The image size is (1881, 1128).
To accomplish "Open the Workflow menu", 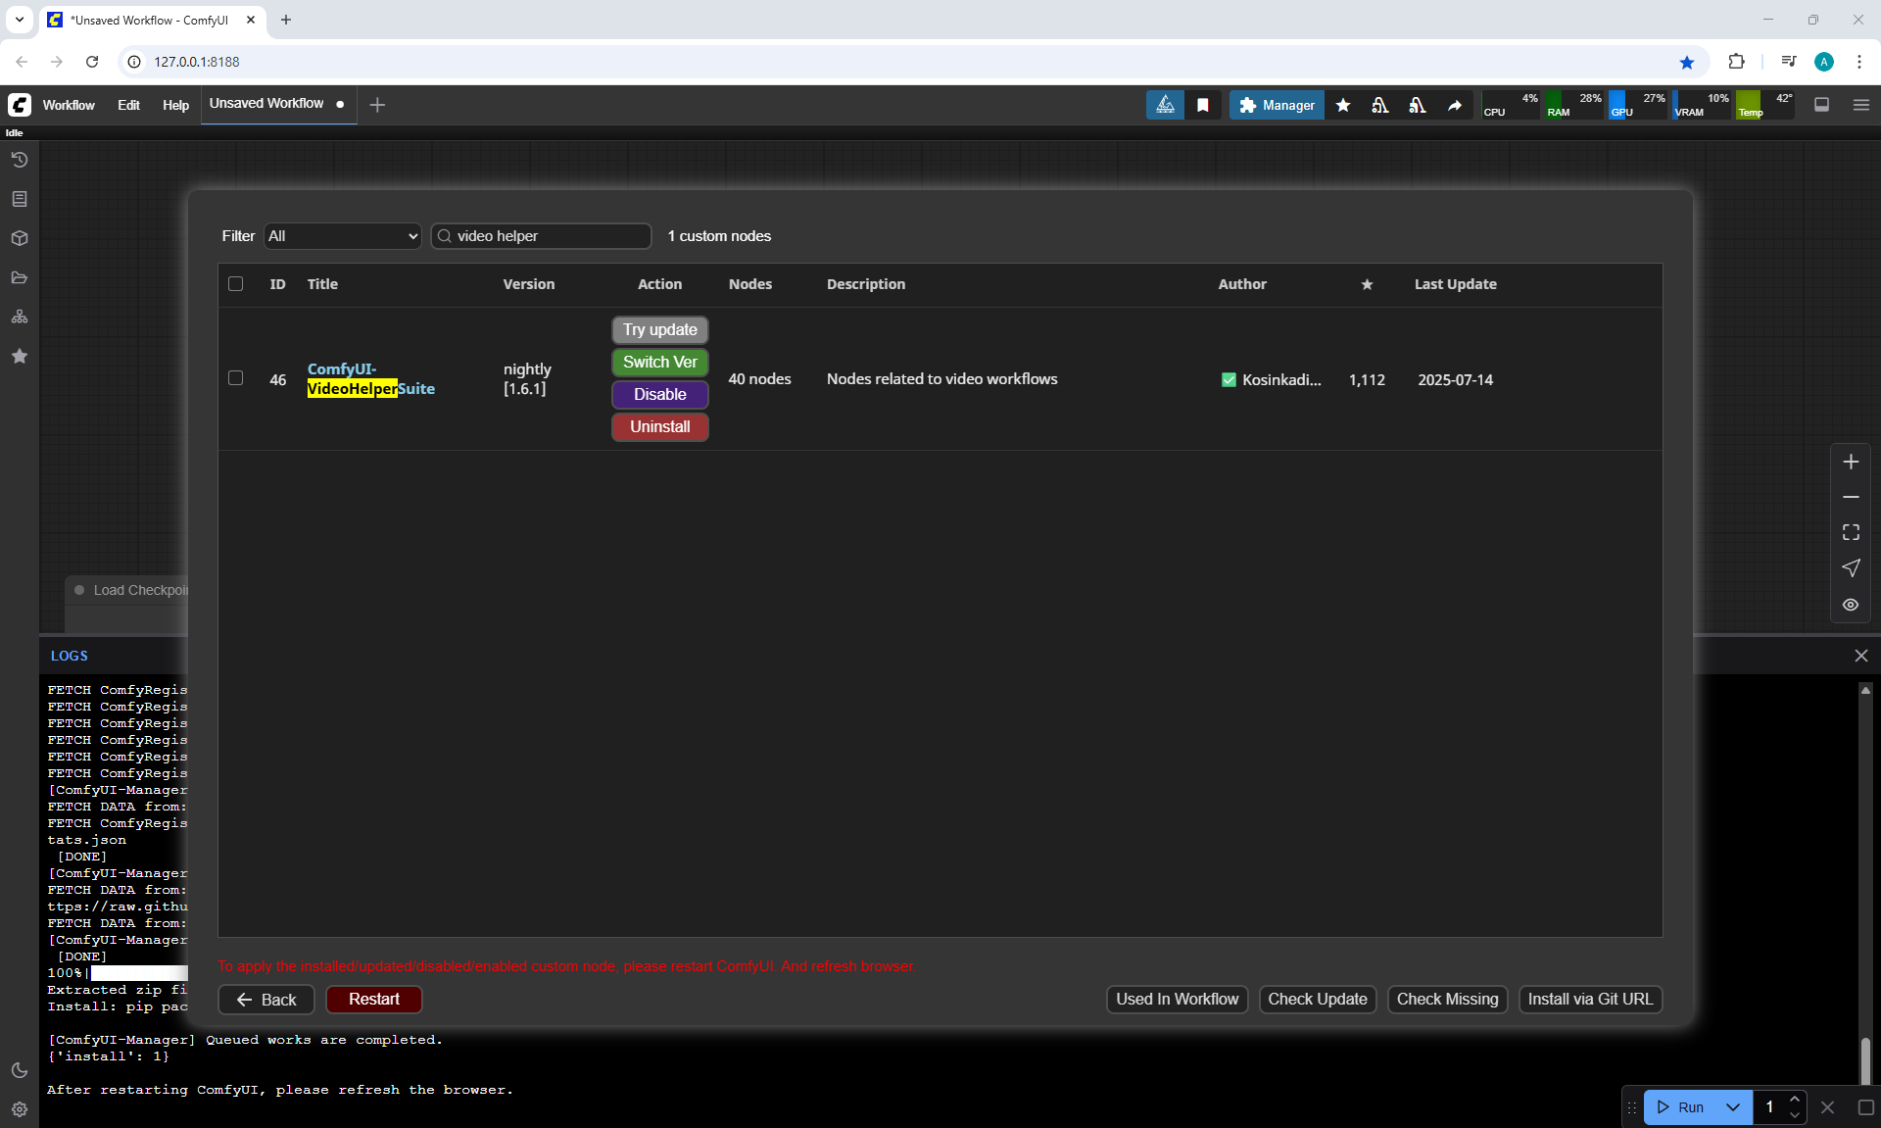I will tap(69, 105).
